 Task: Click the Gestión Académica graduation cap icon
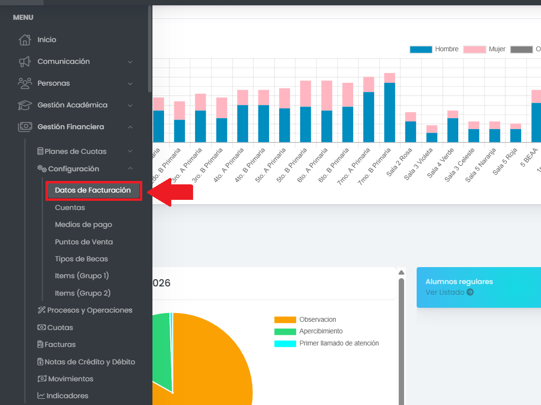tap(25, 105)
